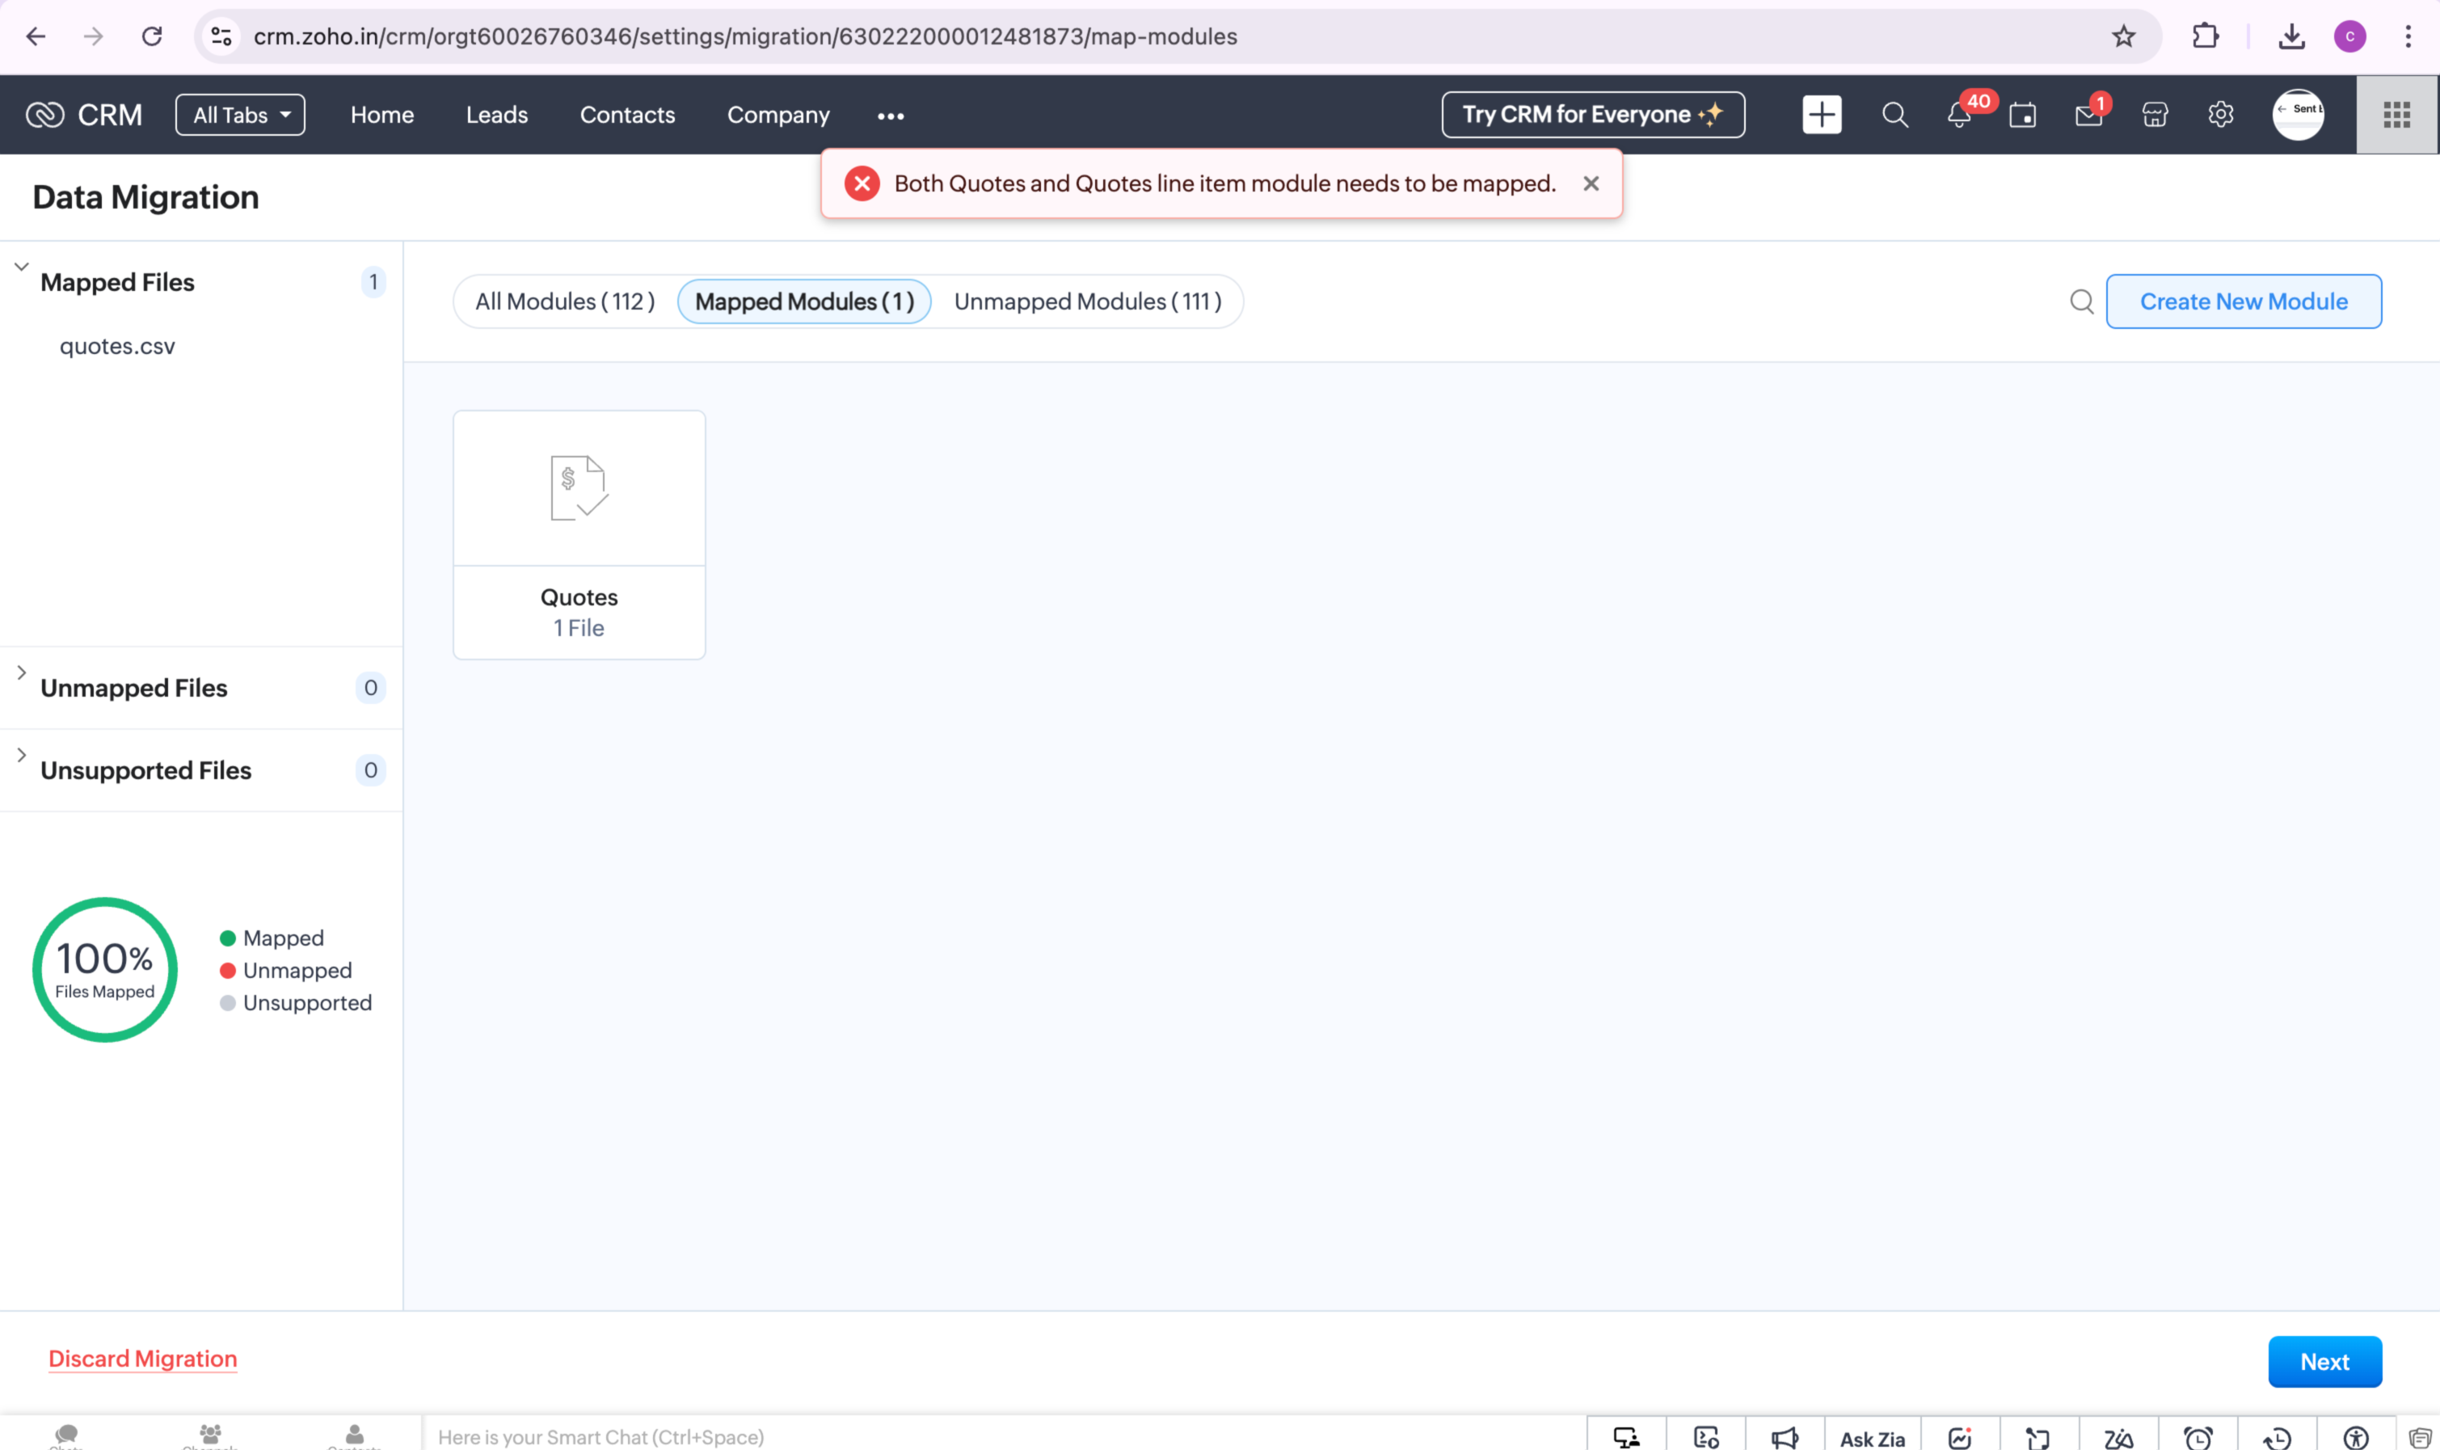Viewport: 2440px width, 1450px height.
Task: Switch to All Modules tab
Action: (565, 302)
